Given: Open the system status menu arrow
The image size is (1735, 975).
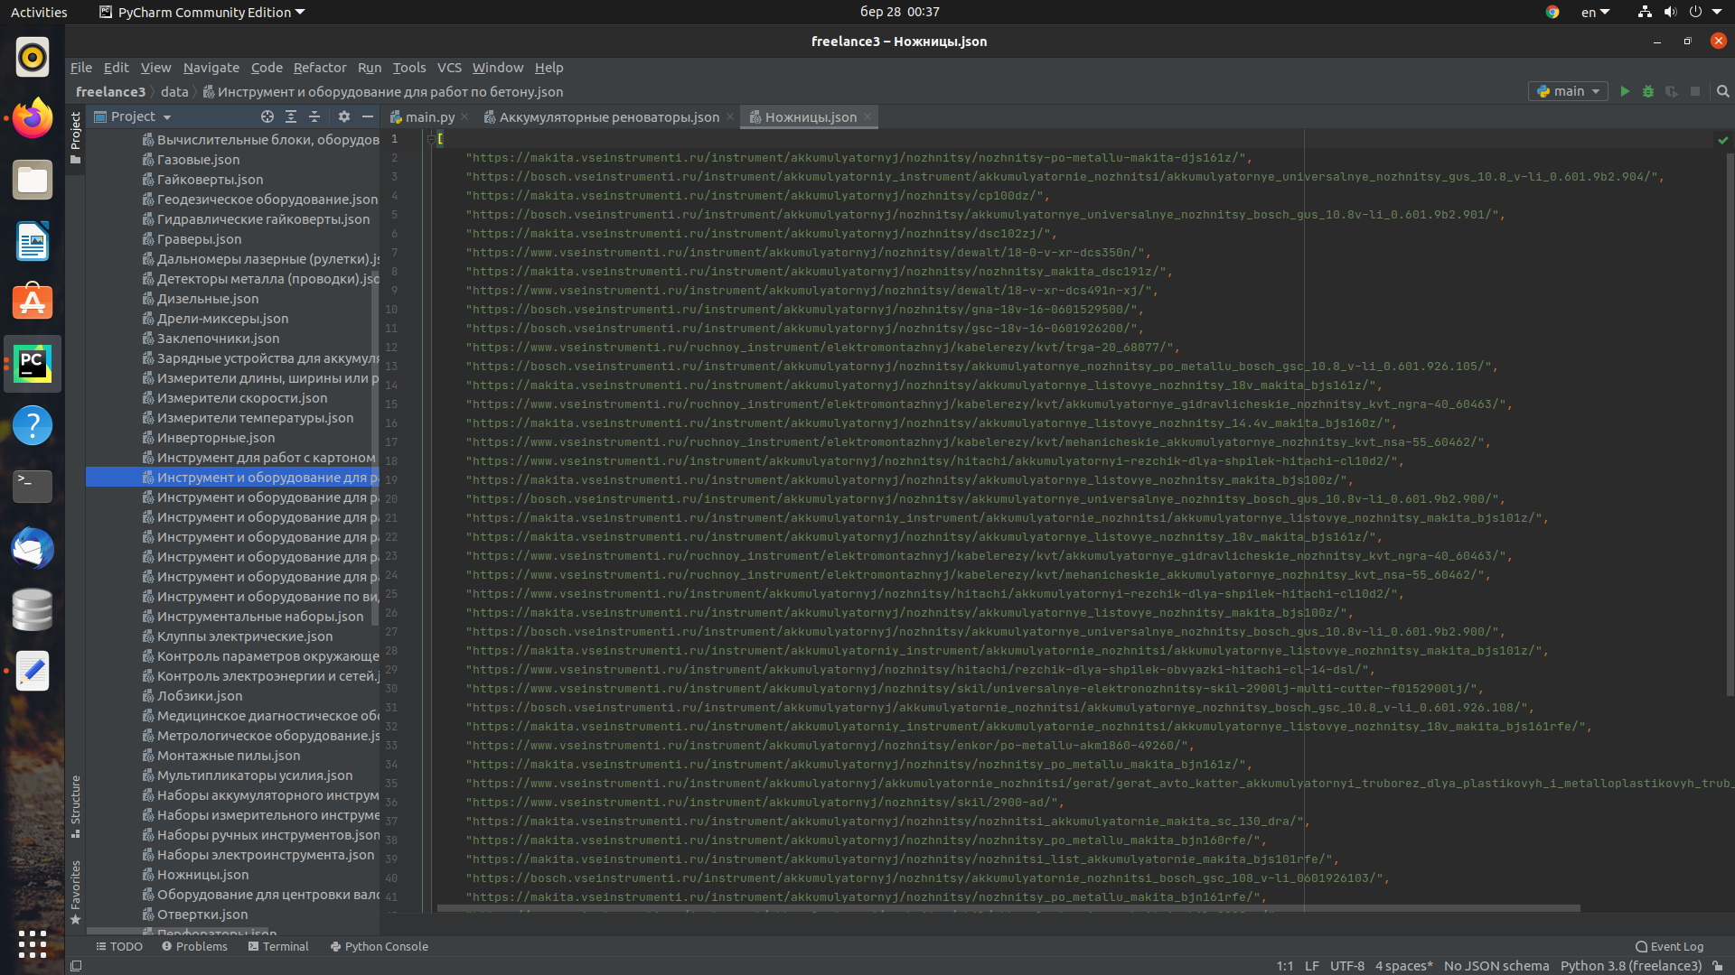Looking at the screenshot, I should (1717, 12).
